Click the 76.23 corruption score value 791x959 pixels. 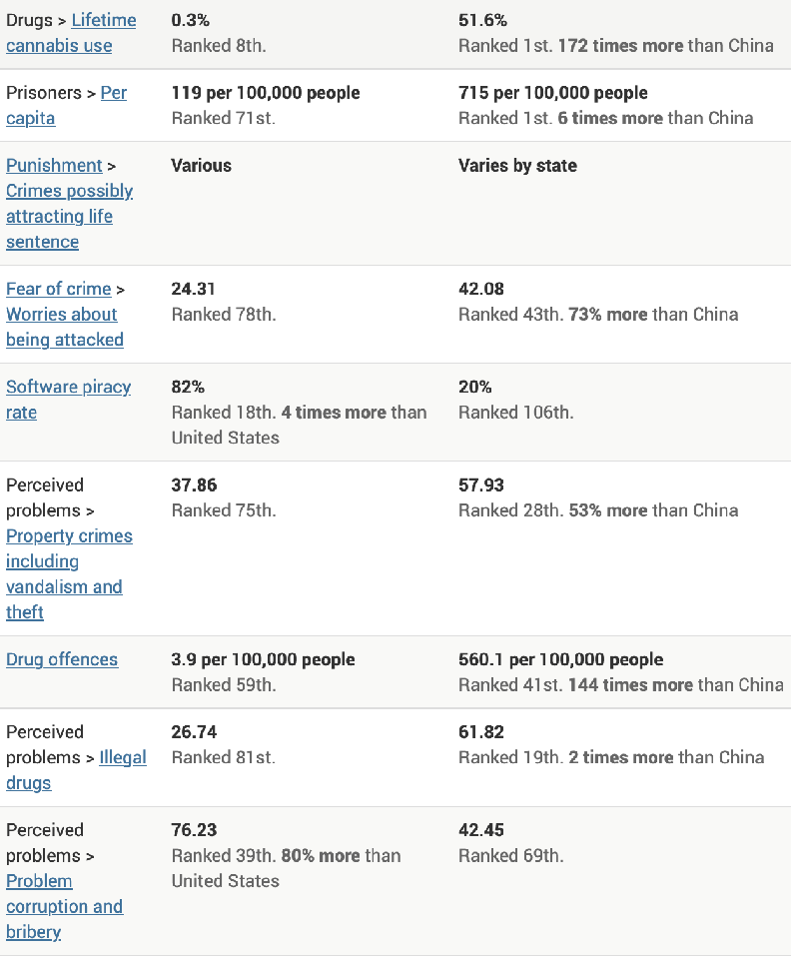pos(194,830)
